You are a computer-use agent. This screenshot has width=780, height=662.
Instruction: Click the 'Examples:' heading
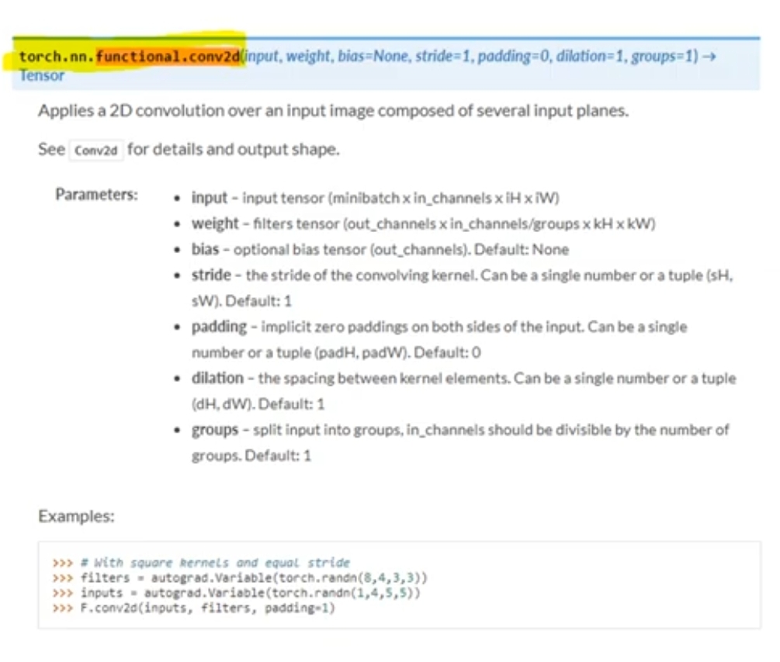(76, 516)
